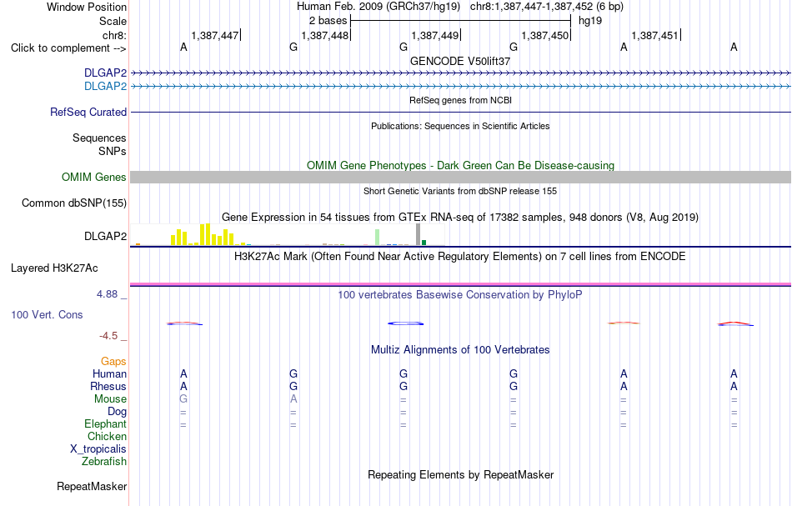
Task: Click the 'Click to complement -->' label
Action: pos(68,48)
